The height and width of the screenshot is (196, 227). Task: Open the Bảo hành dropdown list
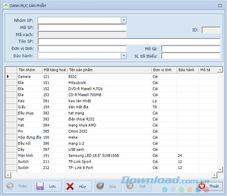pyautogui.click(x=124, y=56)
